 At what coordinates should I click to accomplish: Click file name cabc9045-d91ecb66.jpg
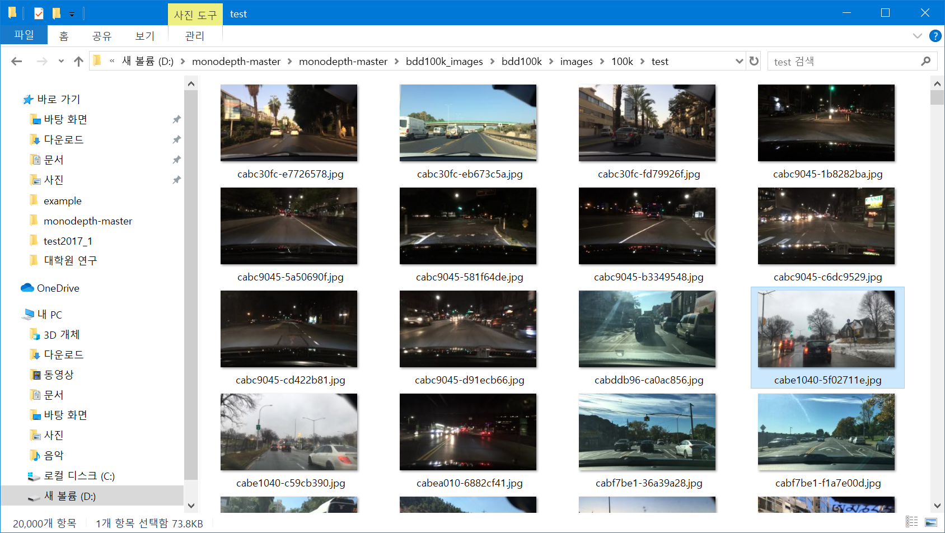469,380
